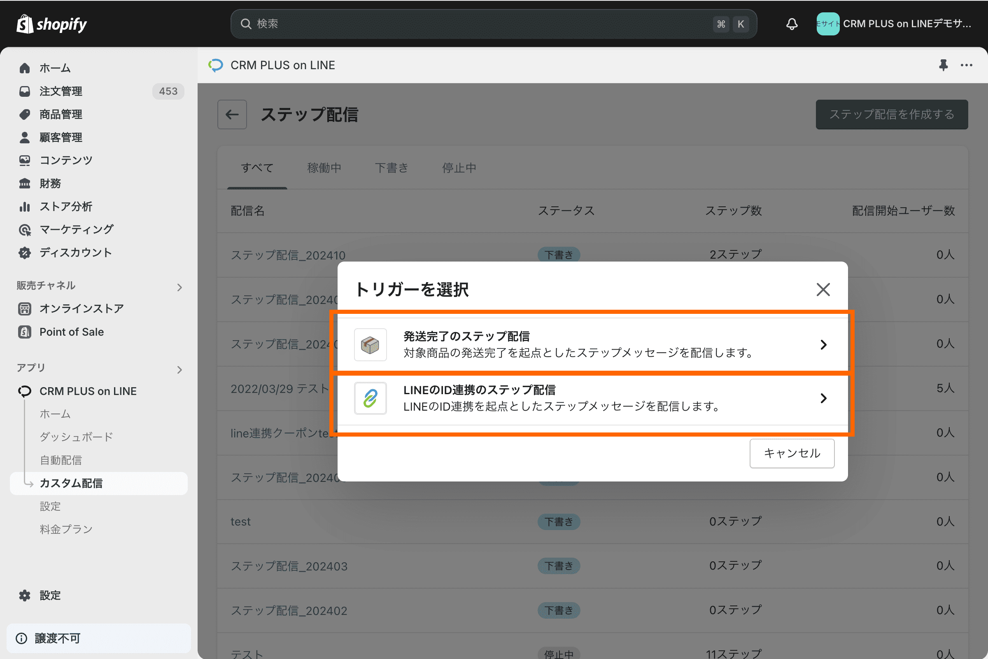This screenshot has width=988, height=659.
Task: Open ホーム from the sidebar
Action: click(x=54, y=68)
